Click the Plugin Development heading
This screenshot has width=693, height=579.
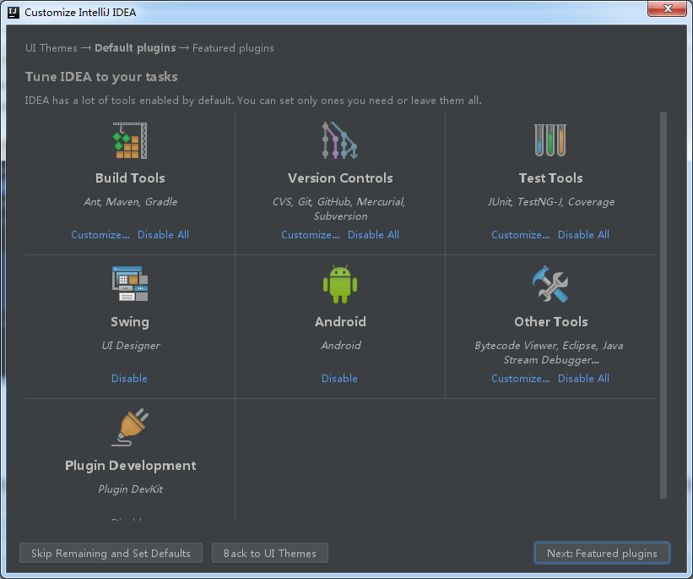click(x=130, y=466)
